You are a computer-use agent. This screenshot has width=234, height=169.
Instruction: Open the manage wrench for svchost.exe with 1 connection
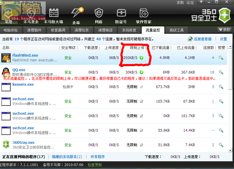click(x=221, y=101)
